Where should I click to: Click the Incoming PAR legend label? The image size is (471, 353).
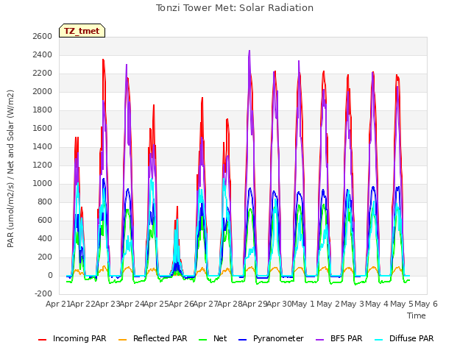[x=79, y=338]
